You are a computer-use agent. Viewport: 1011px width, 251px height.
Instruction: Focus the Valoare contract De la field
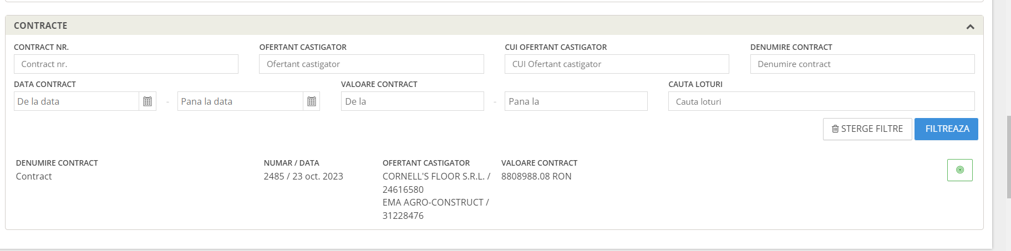pos(413,101)
